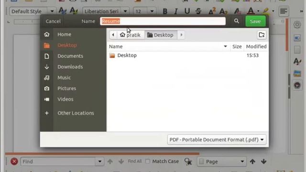Click the Save button in the dialog

coord(255,21)
